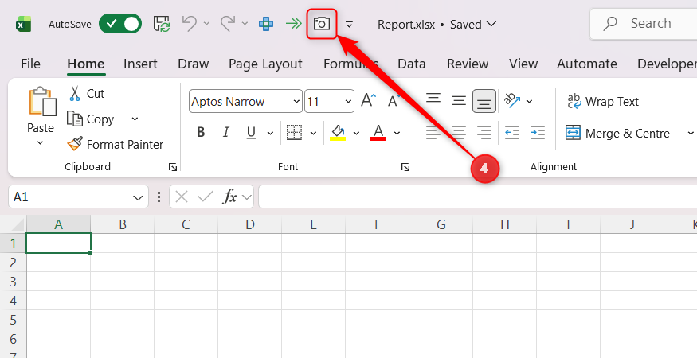This screenshot has height=358, width=697.
Task: Select column D header
Action: [250, 225]
